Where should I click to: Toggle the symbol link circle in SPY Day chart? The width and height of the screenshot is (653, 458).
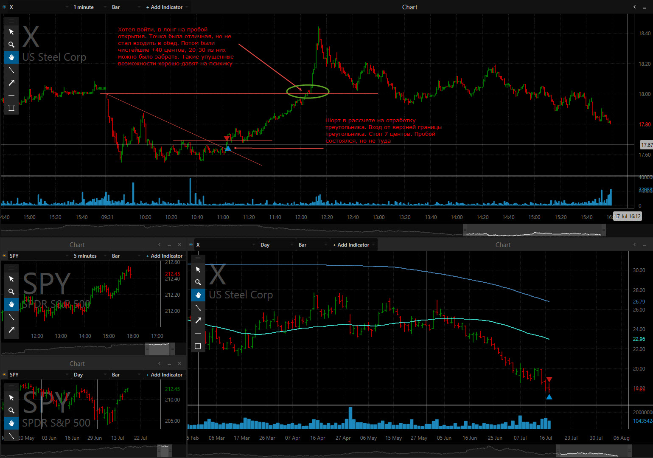pos(4,375)
